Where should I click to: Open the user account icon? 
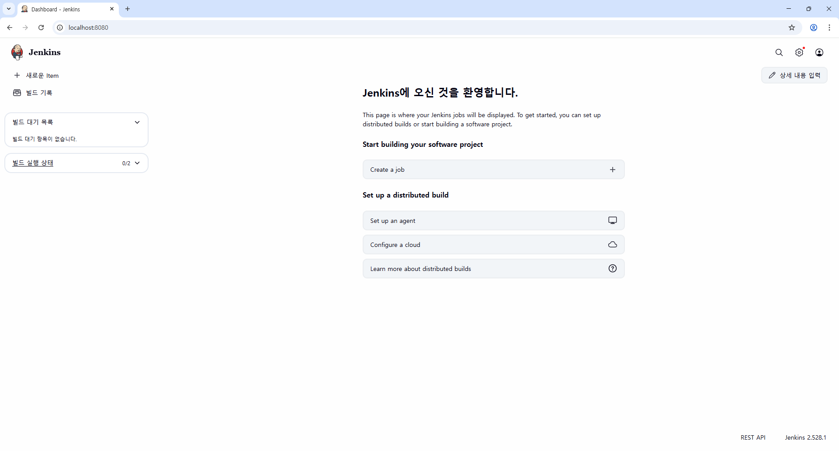[x=819, y=52]
